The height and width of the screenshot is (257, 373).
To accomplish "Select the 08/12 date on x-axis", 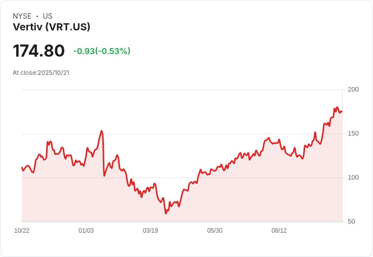I will (279, 231).
